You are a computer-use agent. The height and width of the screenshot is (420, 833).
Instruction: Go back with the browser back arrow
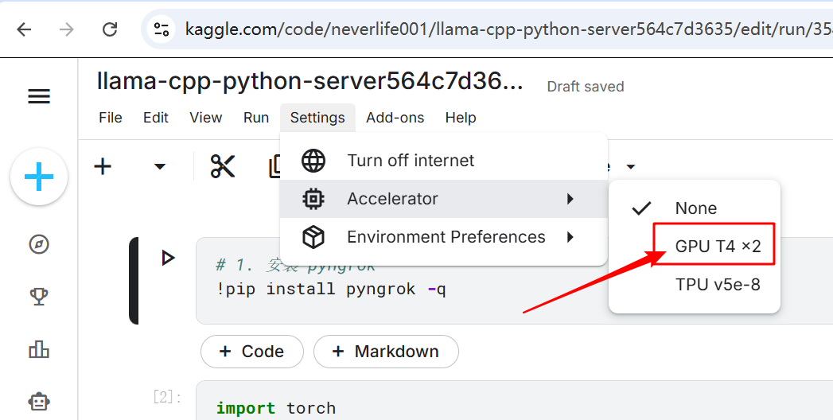[25, 29]
